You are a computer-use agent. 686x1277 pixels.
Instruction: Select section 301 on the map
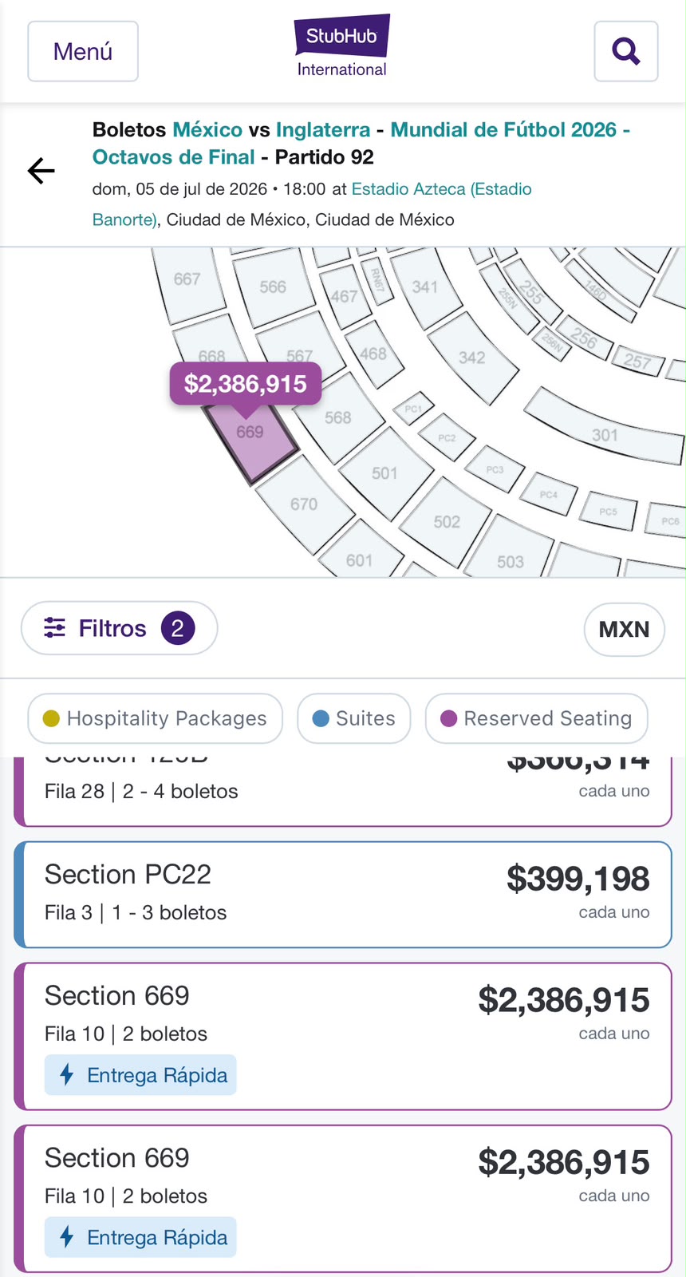pyautogui.click(x=605, y=428)
